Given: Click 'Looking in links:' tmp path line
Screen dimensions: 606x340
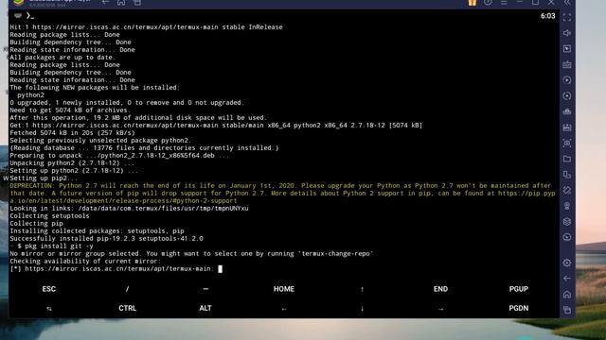Looking at the screenshot, I should (x=129, y=208).
